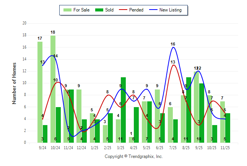The width and height of the screenshot is (247, 166).
Task: Click the Pended peak labeled 13 at 7/25
Action: point(173,65)
